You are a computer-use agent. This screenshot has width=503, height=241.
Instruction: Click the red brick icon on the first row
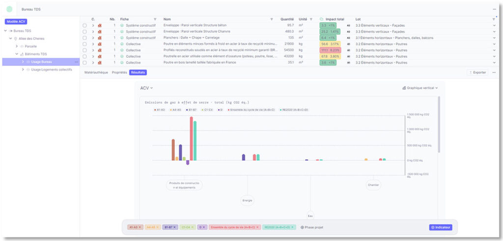point(100,25)
